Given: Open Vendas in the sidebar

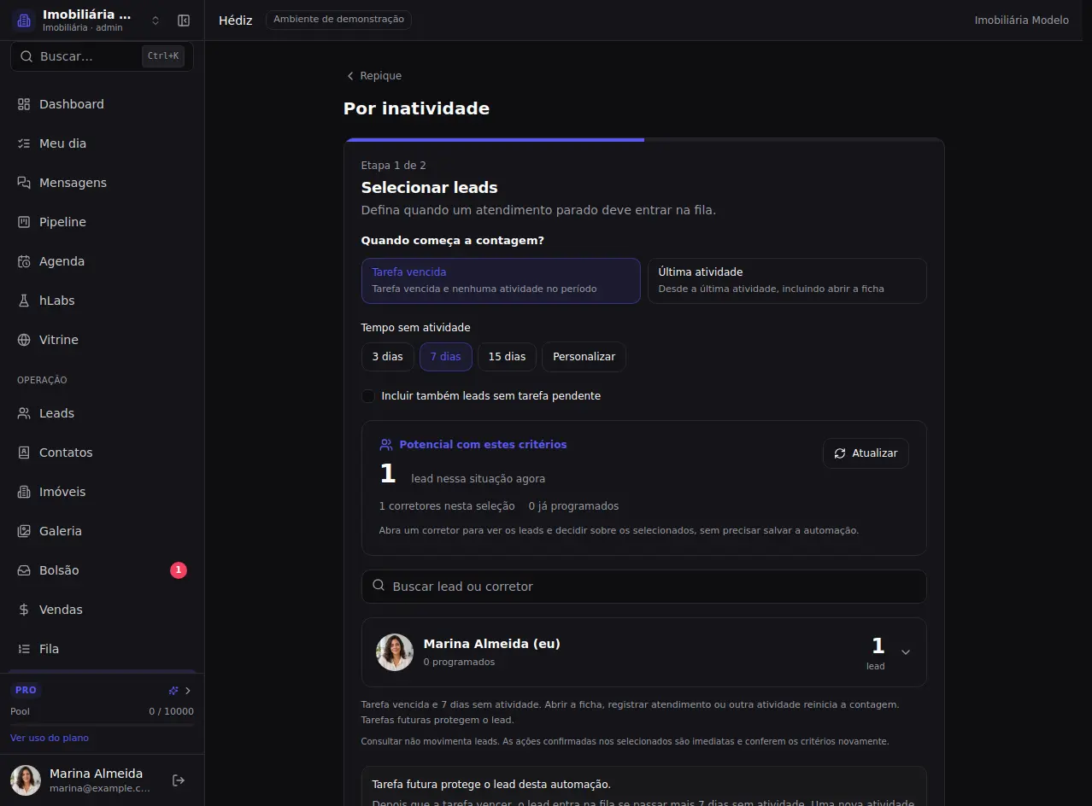Looking at the screenshot, I should [102, 610].
